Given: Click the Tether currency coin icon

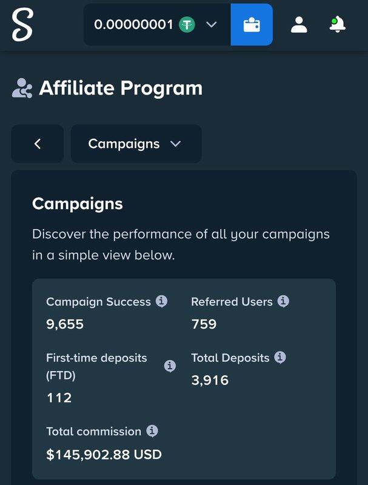Looking at the screenshot, I should pyautogui.click(x=187, y=25).
